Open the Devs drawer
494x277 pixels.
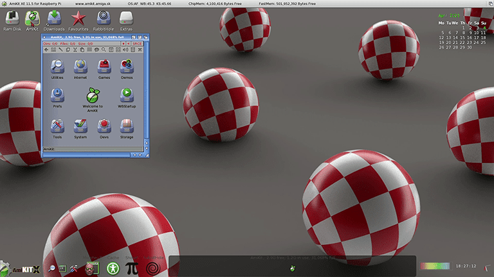[104, 129]
